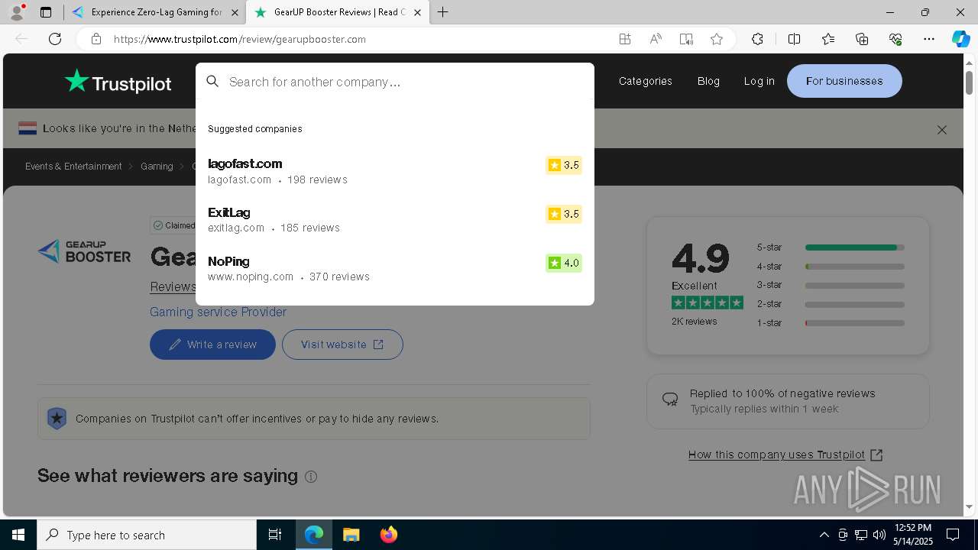The height and width of the screenshot is (550, 978).
Task: Go to Trustpilot home via logo
Action: tap(118, 81)
